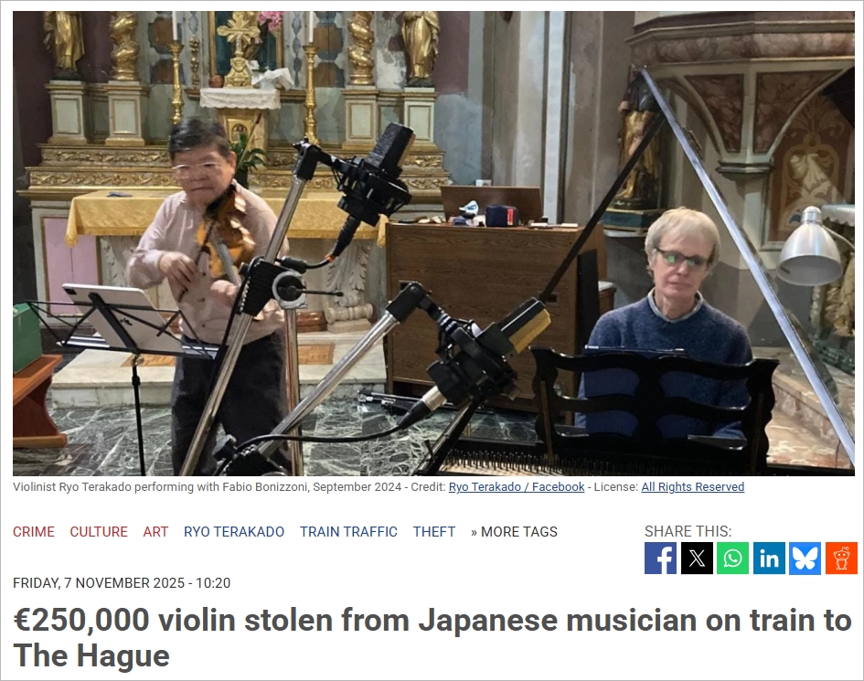Open the ART tag
Screen dimensions: 864x681
pyautogui.click(x=155, y=532)
